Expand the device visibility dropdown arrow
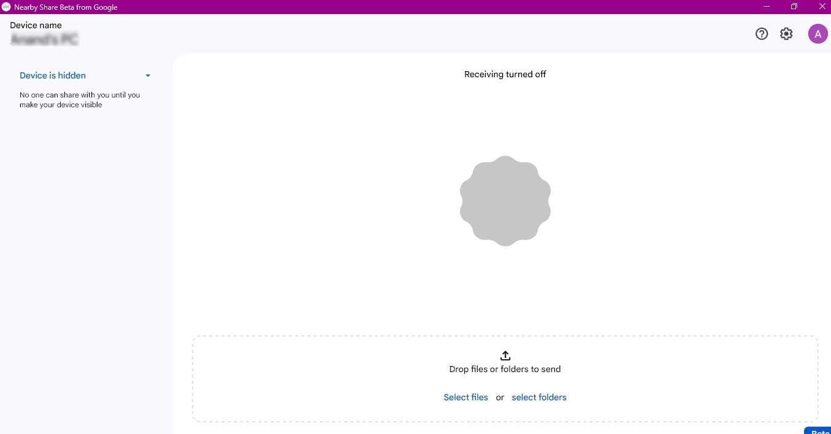831x434 pixels. click(148, 76)
